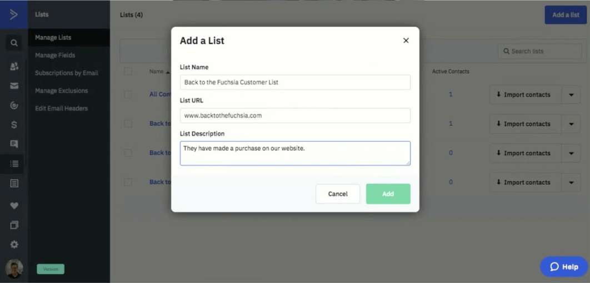
Task: Open Deals via the dollar sign icon
Action: point(14,125)
